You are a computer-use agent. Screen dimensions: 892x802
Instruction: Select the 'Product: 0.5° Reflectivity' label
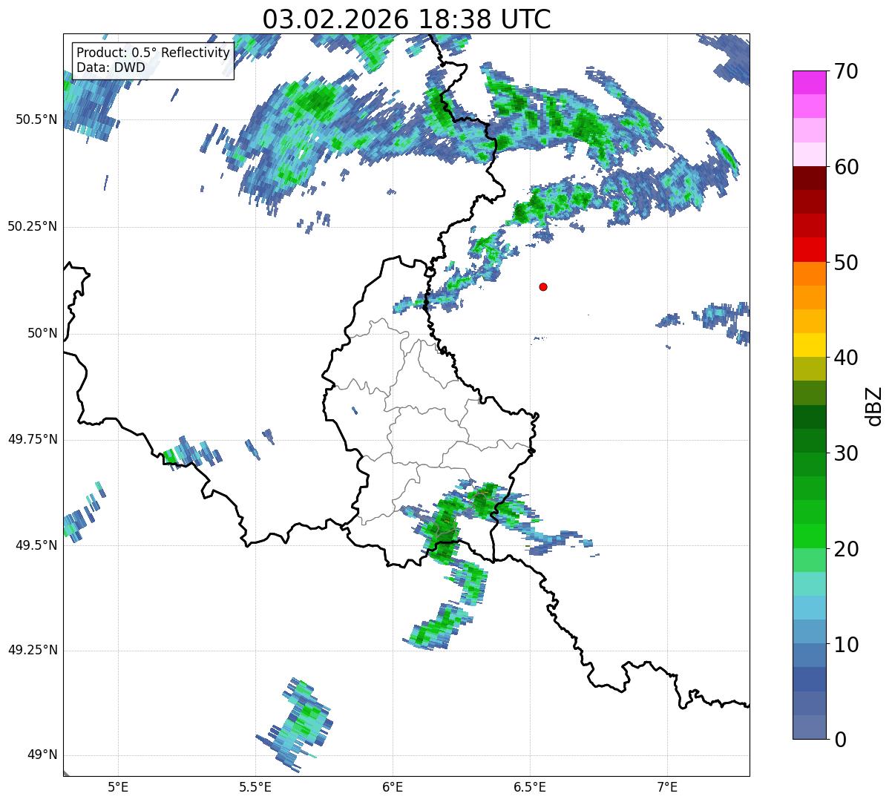(154, 53)
